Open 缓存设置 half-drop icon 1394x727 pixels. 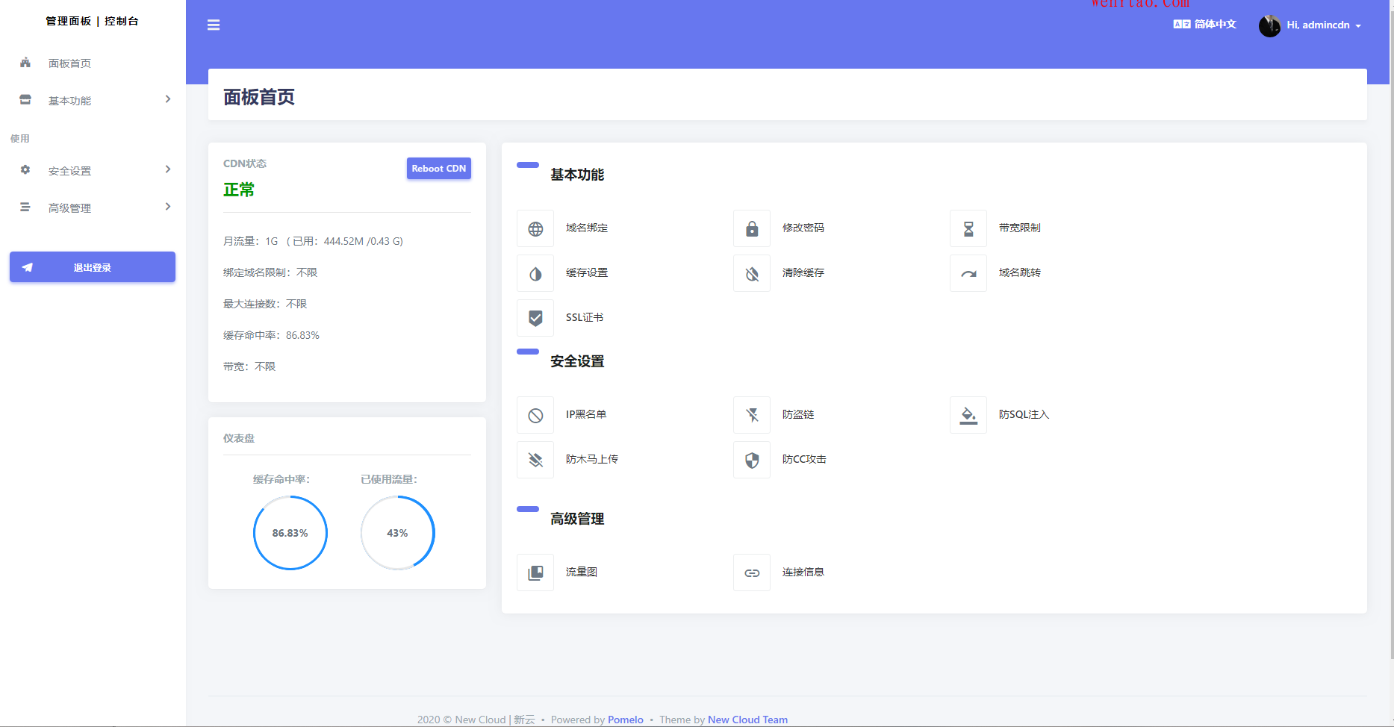[x=535, y=273]
